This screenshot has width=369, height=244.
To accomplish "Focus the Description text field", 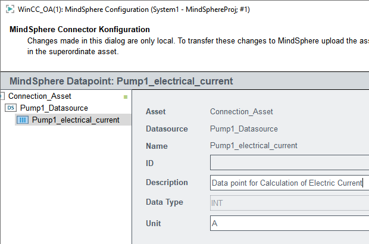I will click(289, 183).
